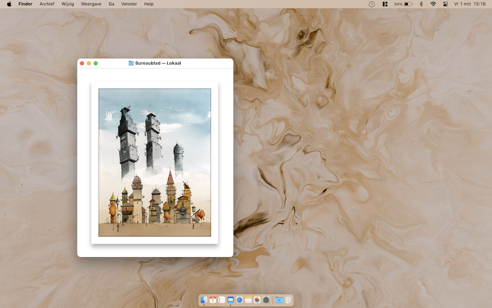This screenshot has height=308, width=492.
Task: Click the window tiling icon in menu bar
Action: pyautogui.click(x=385, y=4)
